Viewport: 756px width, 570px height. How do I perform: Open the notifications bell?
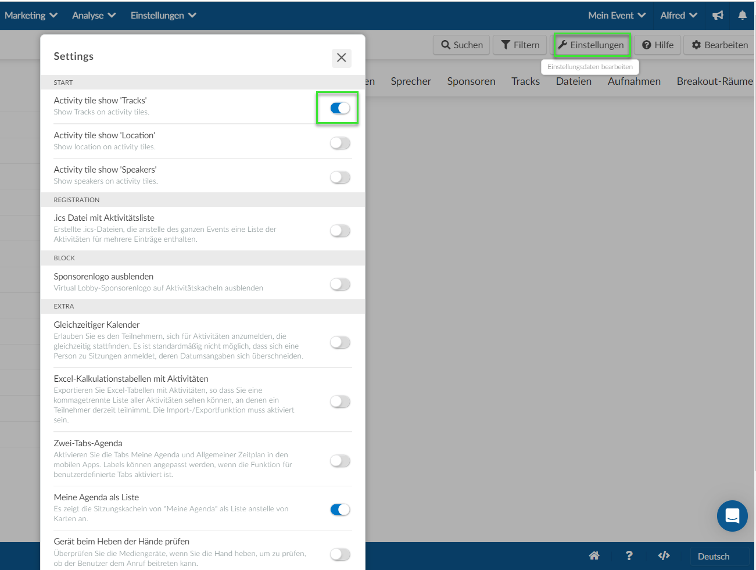coord(743,16)
